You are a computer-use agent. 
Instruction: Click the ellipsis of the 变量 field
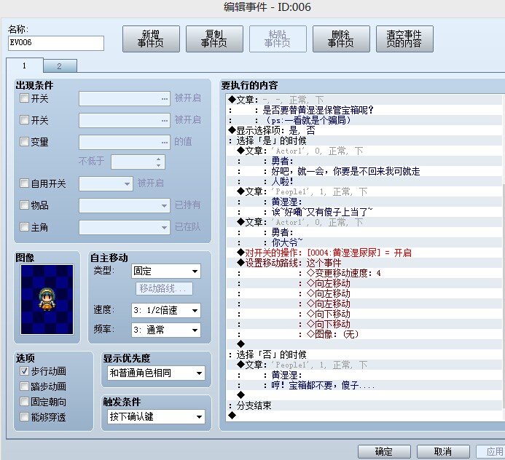tap(165, 142)
